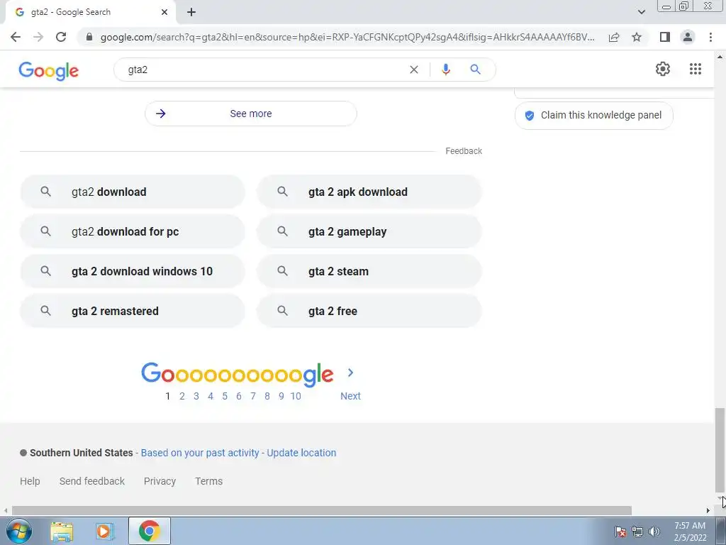
Task: Click the Google logo in header
Action: 49,71
